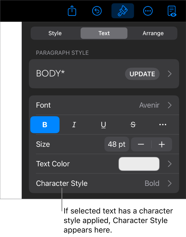Switch to the Arrange tab
This screenshot has height=237, width=186.
click(153, 33)
